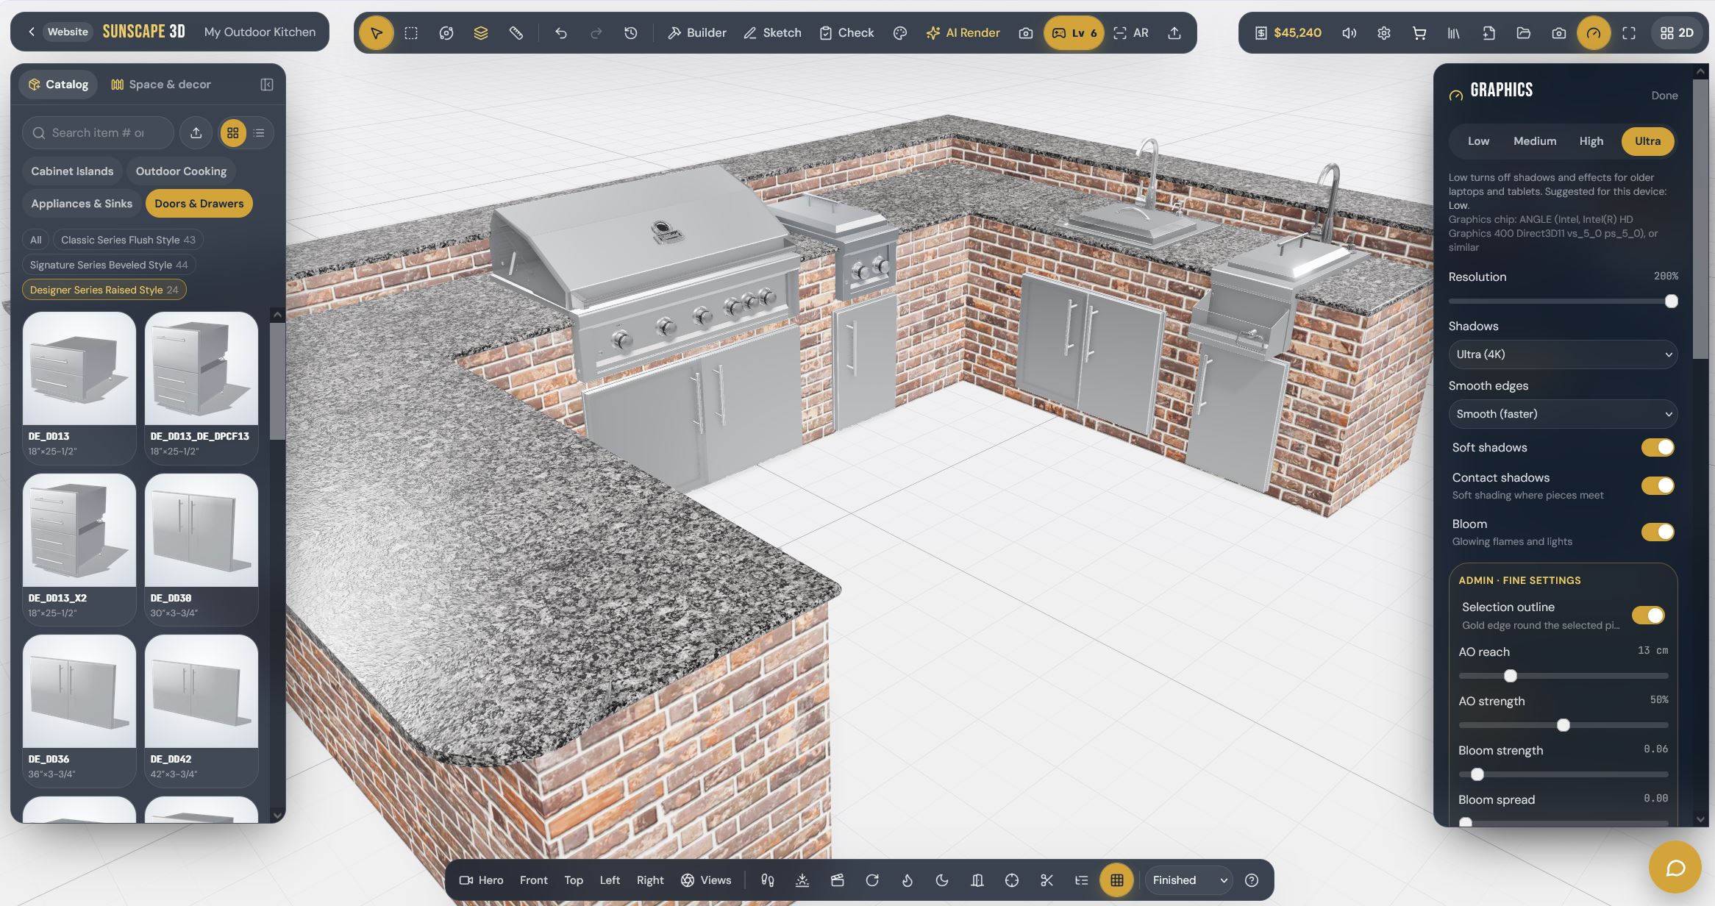1715x906 pixels.
Task: Click the share/export icon in top toolbar
Action: pos(1174,33)
